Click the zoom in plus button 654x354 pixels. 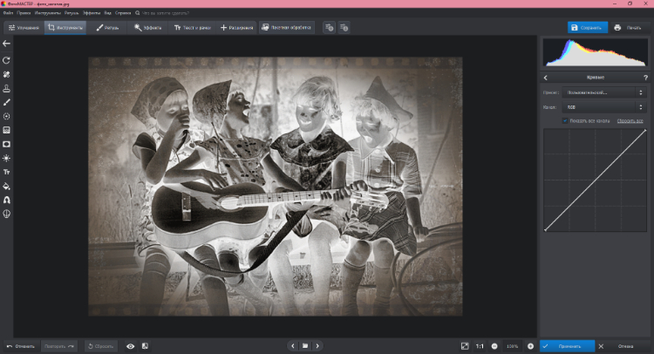(530, 346)
